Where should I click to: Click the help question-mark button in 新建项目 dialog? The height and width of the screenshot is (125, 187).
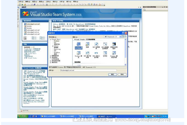pos(123,33)
